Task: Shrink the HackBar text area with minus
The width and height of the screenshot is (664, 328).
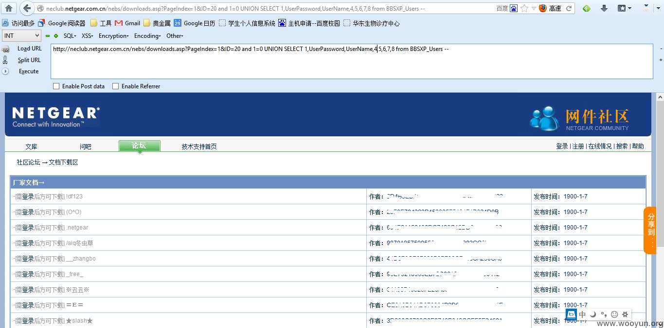Action: pos(661,49)
